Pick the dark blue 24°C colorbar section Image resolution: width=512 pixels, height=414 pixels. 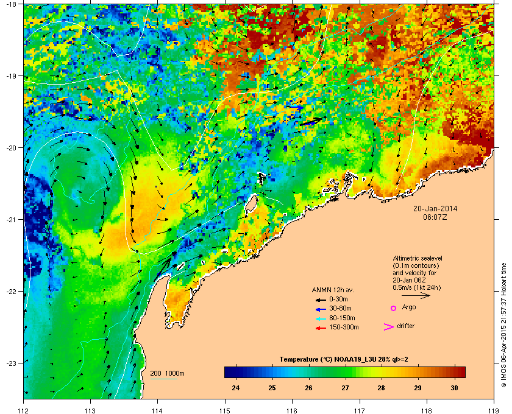pyautogui.click(x=236, y=372)
